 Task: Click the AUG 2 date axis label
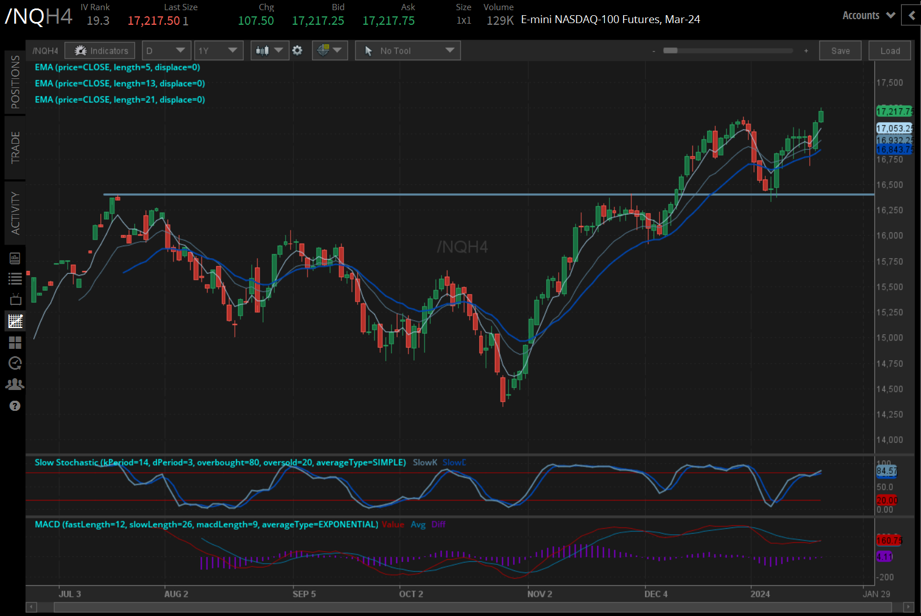click(x=176, y=594)
